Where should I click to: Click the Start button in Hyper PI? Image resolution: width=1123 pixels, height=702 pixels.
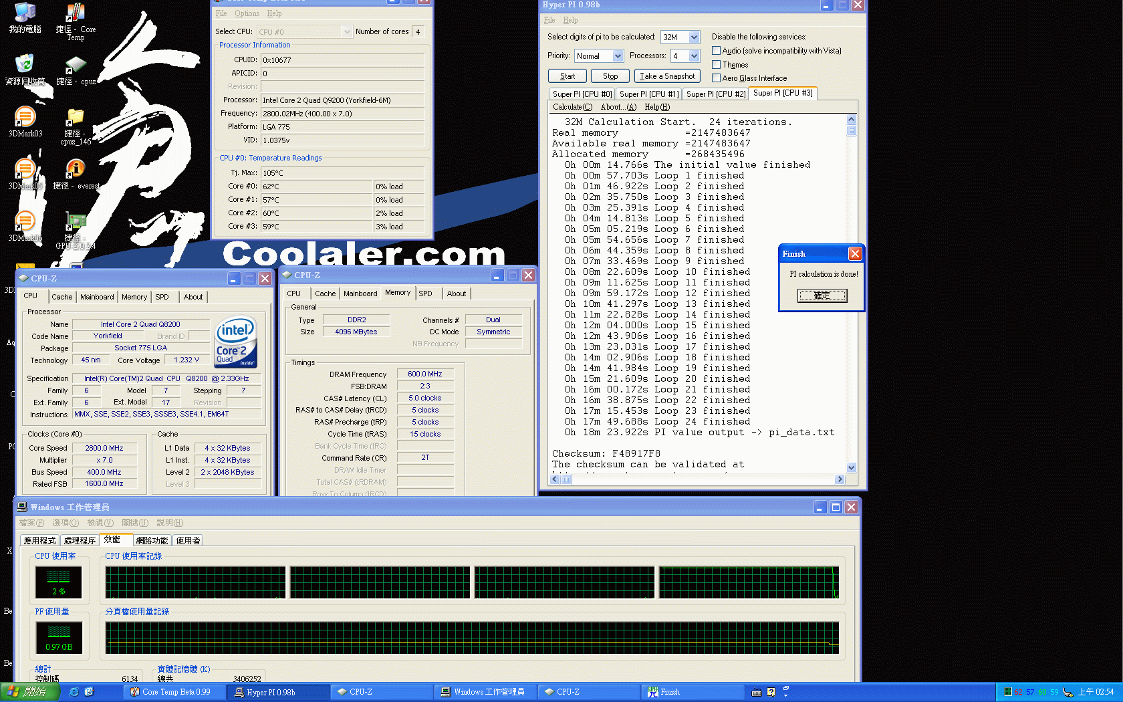pos(568,76)
